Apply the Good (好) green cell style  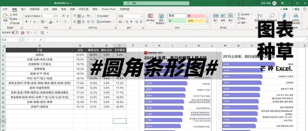[x=177, y=21]
